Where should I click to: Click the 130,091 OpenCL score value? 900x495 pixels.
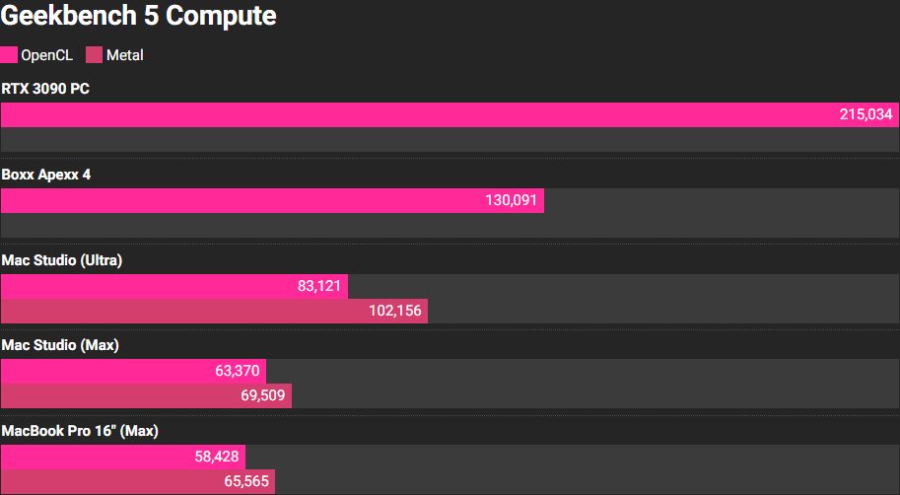pos(511,201)
